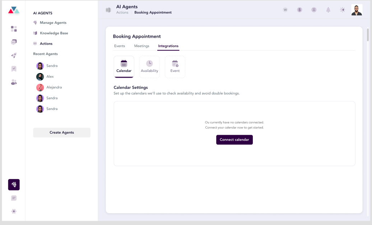Click the Knowledge Base book icon
Screen dimensions: 372x225
[x=35, y=33]
